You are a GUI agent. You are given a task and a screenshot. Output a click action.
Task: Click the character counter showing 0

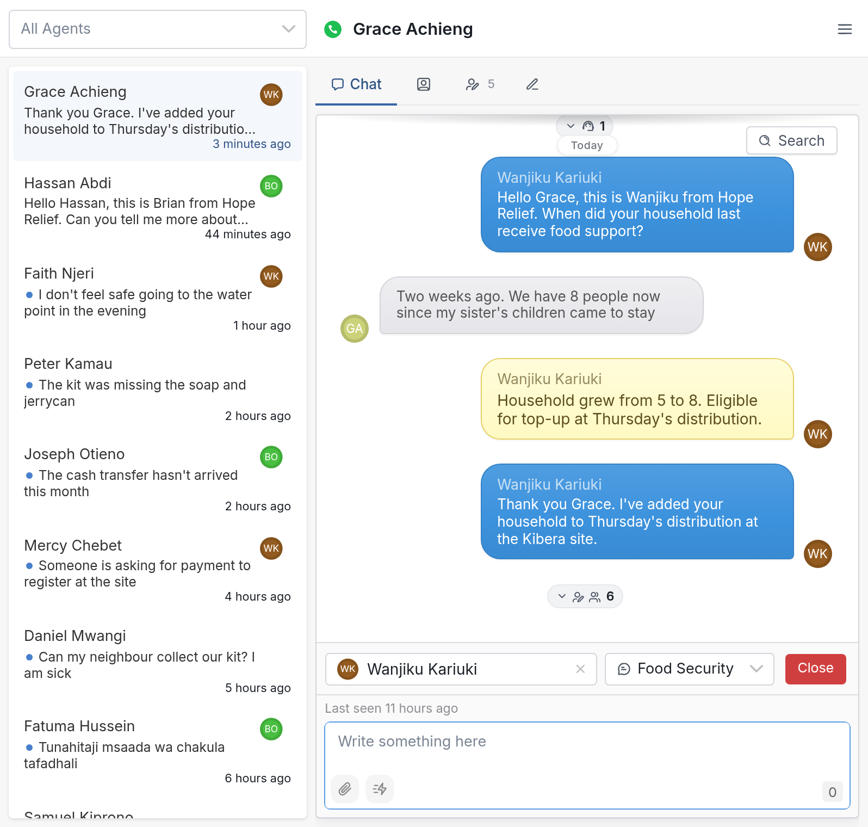pyautogui.click(x=832, y=792)
